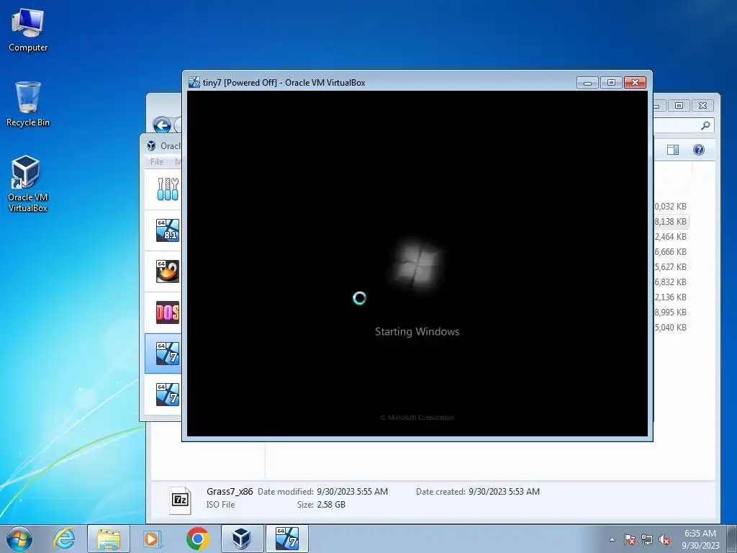Viewport: 737px width, 553px height.
Task: Open network status tray icon
Action: pyautogui.click(x=647, y=539)
